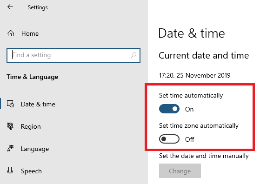
Task: Click the greyed Change button
Action: [x=180, y=171]
